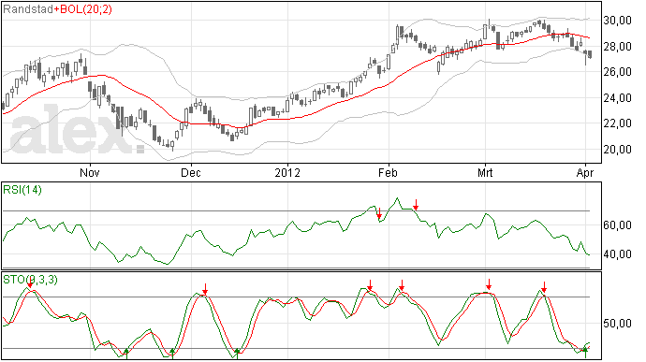Click the 40,00 RSI axis label
This screenshot has width=646, height=362.
[x=617, y=254]
